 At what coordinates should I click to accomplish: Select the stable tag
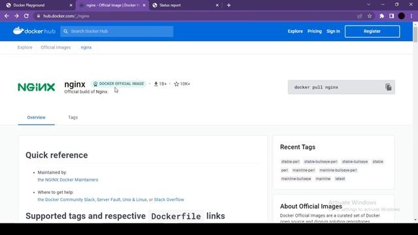point(378,162)
